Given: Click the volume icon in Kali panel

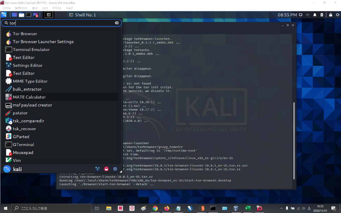Looking at the screenshot, I should tap(308, 15).
